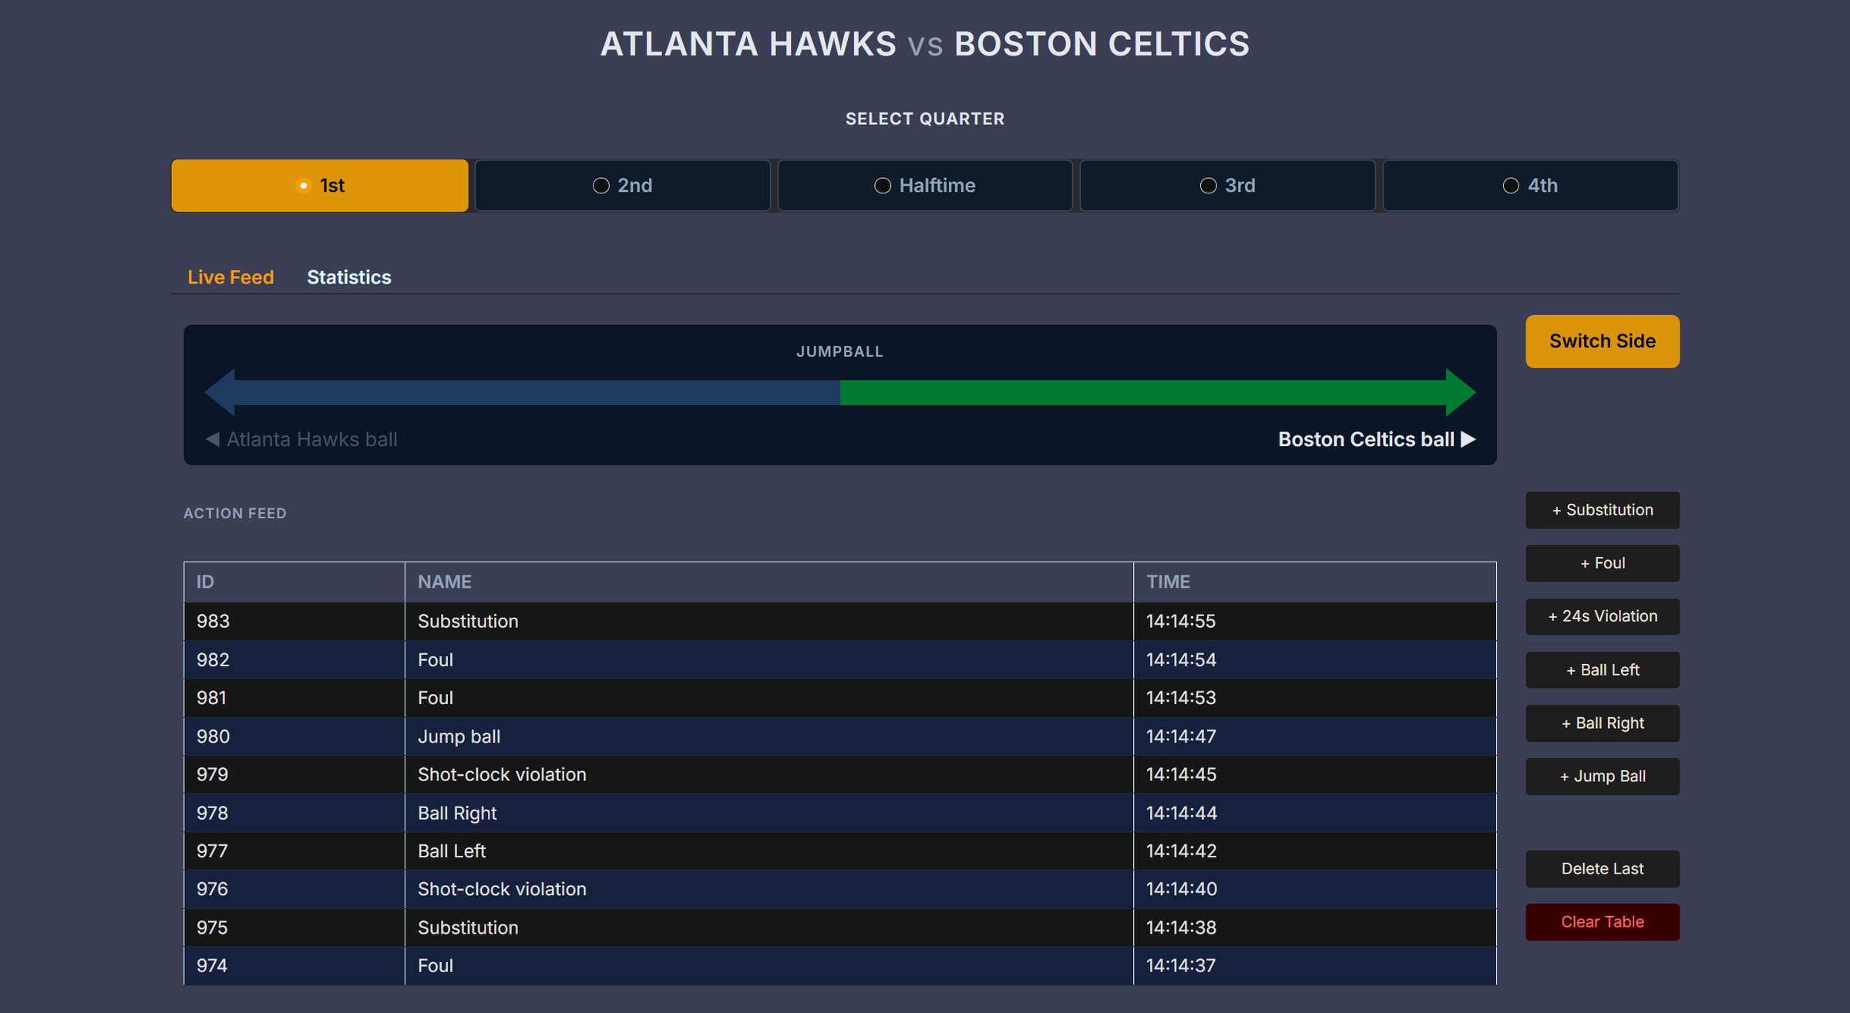Add a Ball Right event
This screenshot has width=1850, height=1013.
pyautogui.click(x=1603, y=723)
